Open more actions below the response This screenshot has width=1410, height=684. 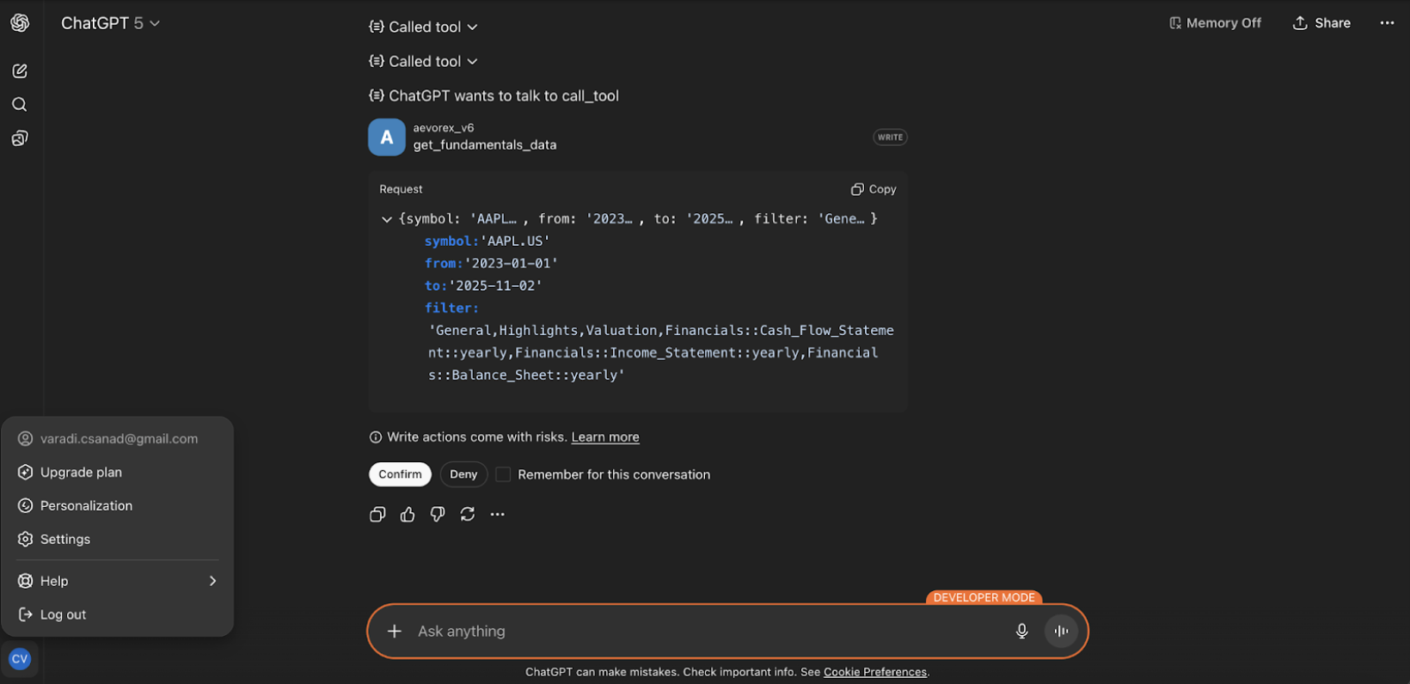[498, 515]
